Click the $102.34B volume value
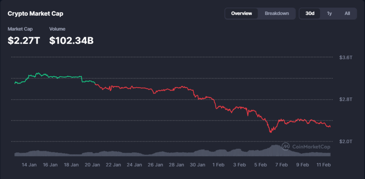 71,40
